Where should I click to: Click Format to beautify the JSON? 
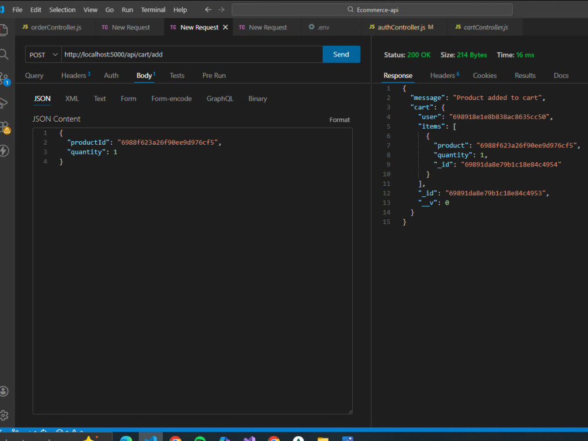click(x=339, y=120)
